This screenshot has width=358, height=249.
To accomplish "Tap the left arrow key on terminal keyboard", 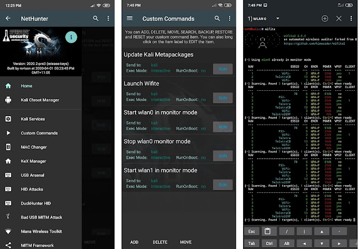I will point(304,244).
